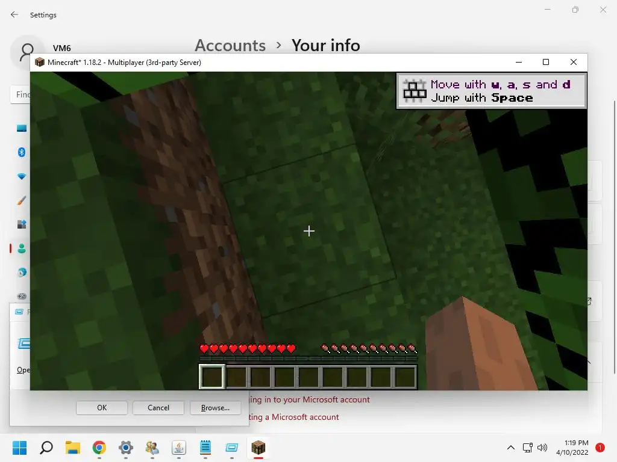
Task: Select the fifth hotbar slot in Minecraft
Action: 308,377
